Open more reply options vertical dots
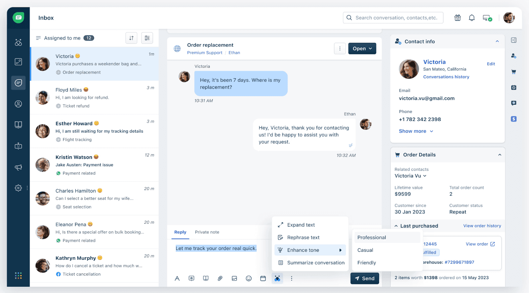The image size is (529, 293). (x=292, y=278)
